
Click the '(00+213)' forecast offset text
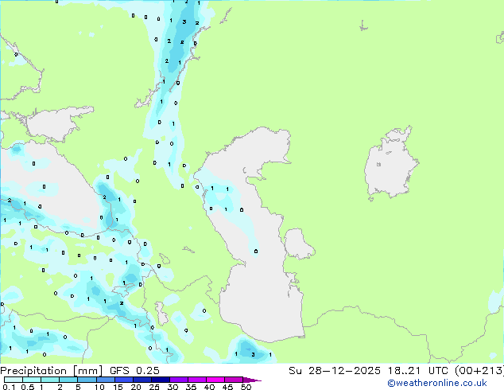coord(479,371)
